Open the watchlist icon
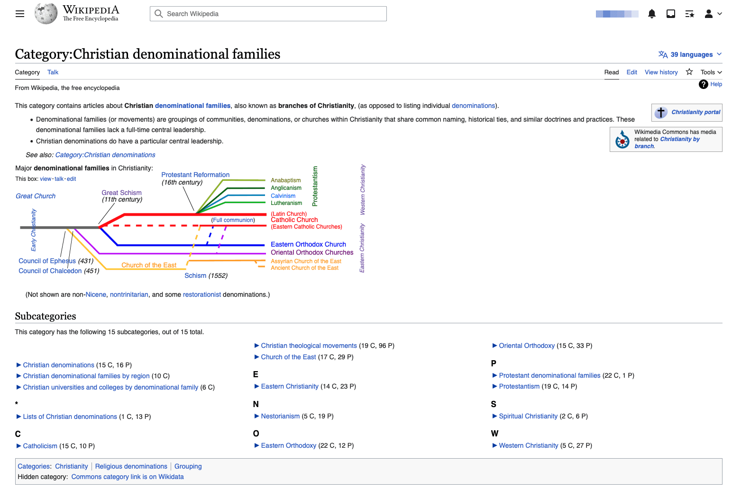The image size is (732, 497). (690, 14)
